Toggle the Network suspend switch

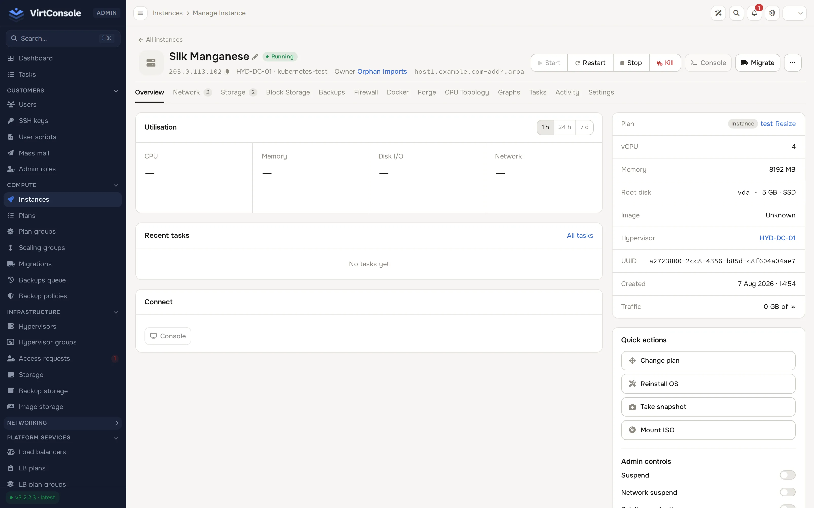click(788, 492)
